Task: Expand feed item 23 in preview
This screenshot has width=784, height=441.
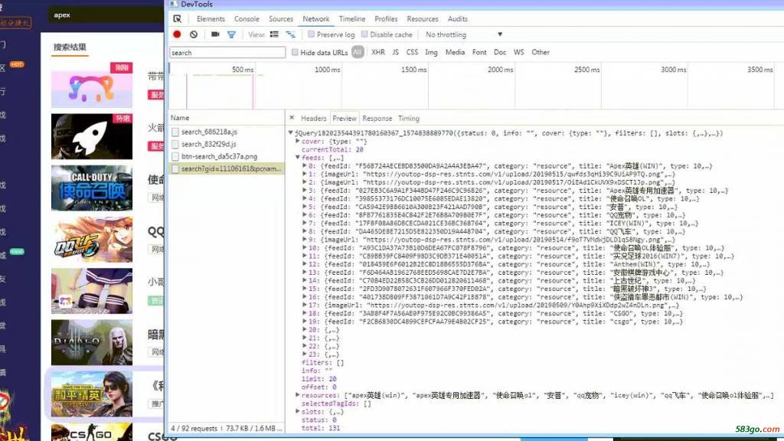Action: click(304, 354)
